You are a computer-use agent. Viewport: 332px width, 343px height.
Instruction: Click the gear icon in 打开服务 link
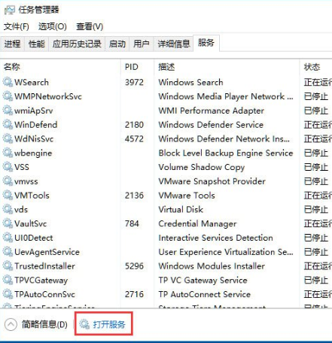84,324
